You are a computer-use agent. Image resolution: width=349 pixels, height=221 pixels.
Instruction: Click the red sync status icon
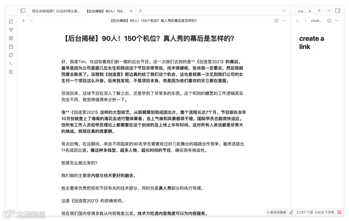(339, 212)
